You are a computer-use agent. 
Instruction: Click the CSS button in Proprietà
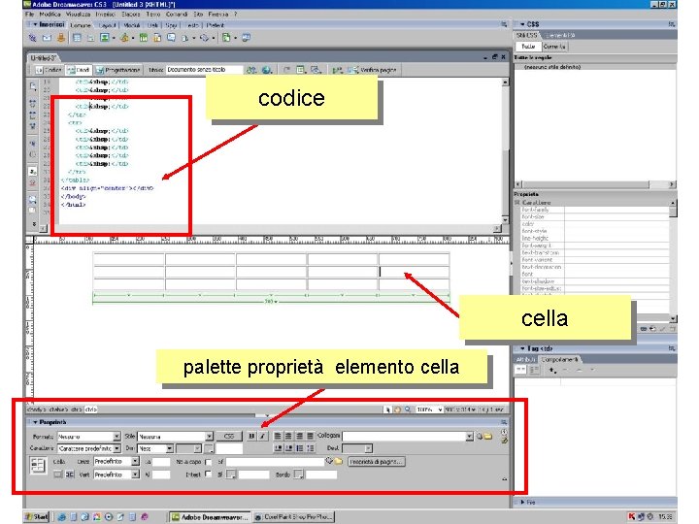tap(229, 437)
